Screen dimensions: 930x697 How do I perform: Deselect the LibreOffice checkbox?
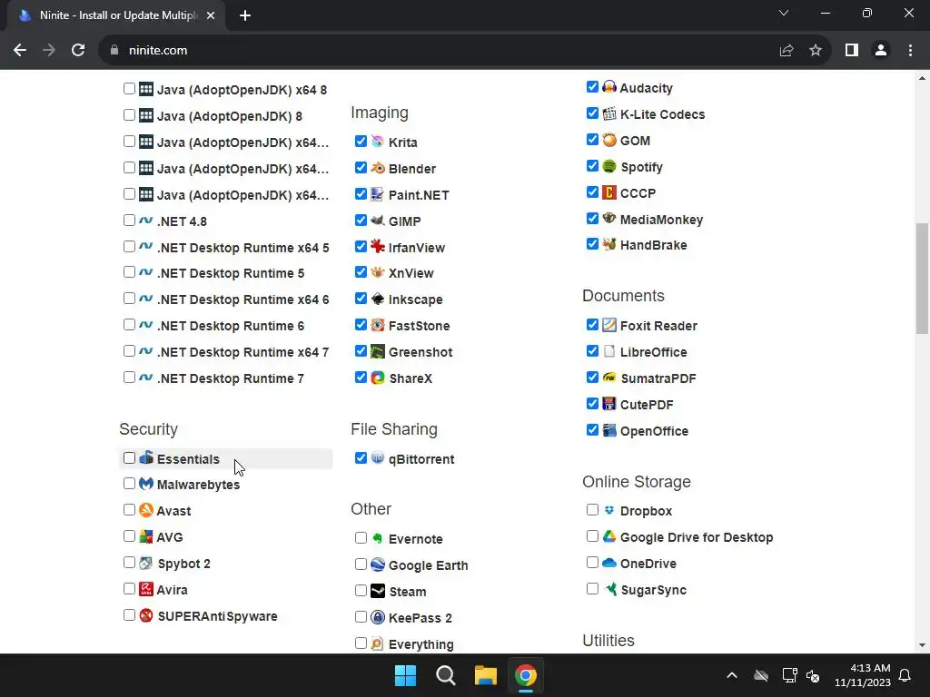[x=592, y=351]
